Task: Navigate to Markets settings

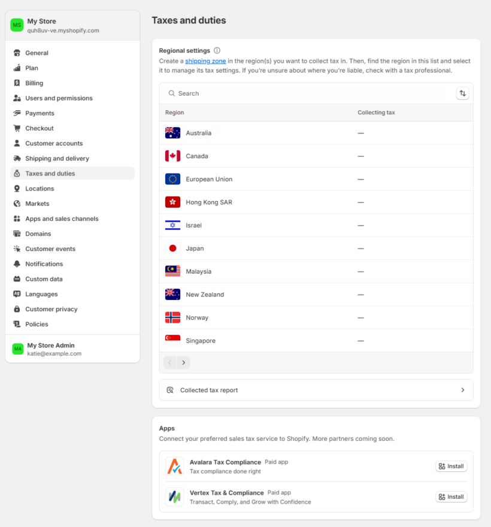Action: click(x=37, y=204)
